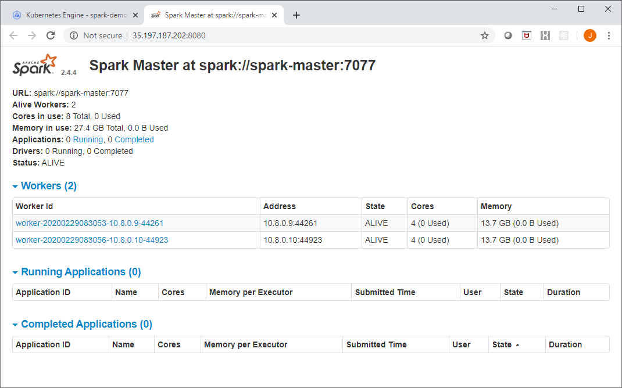
Task: Bookmark this page with the star icon
Action: click(485, 35)
